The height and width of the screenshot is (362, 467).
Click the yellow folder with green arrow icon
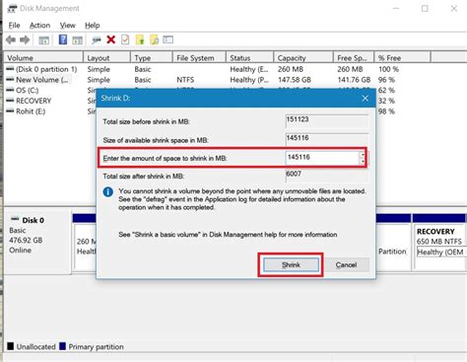pos(140,39)
